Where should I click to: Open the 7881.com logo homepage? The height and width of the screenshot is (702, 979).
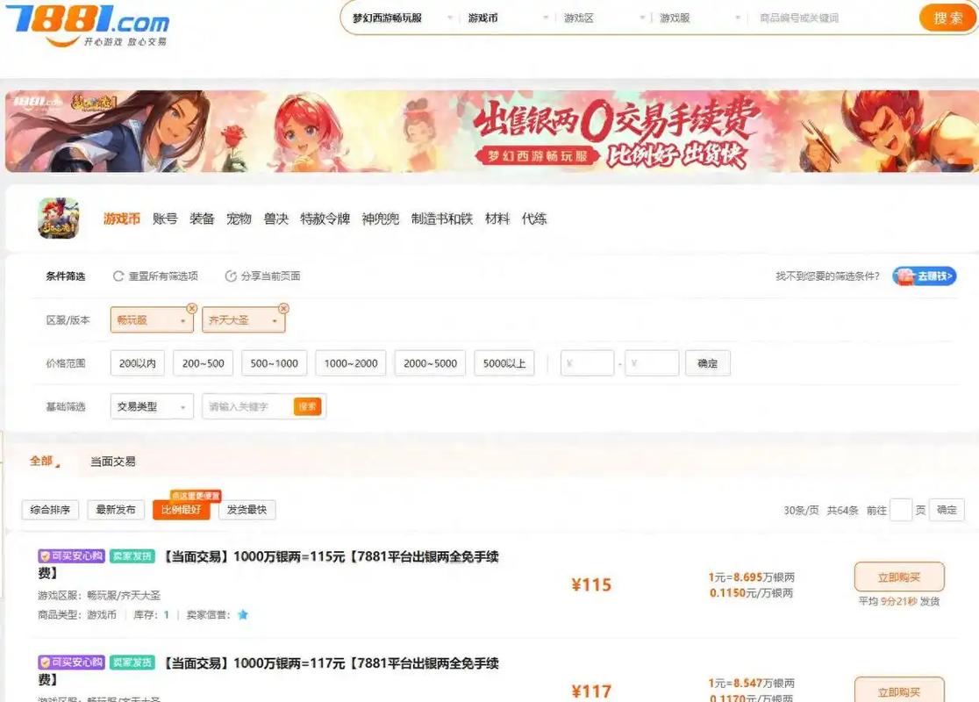tap(88, 25)
